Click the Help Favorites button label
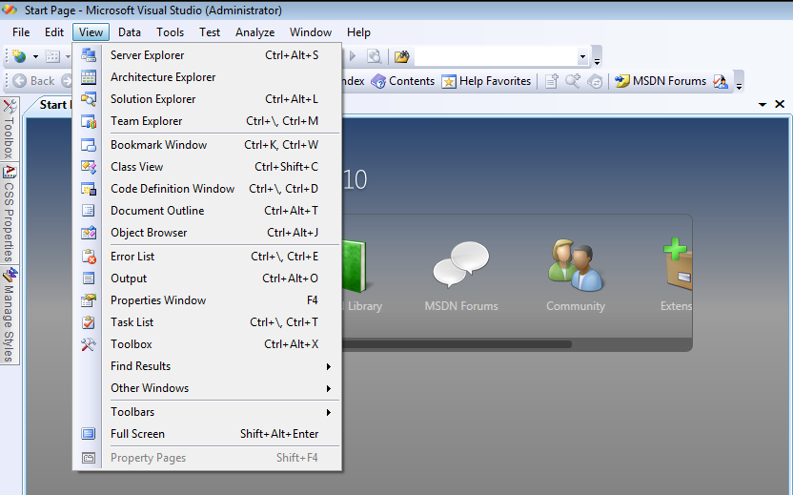The width and height of the screenshot is (793, 495). coord(495,81)
